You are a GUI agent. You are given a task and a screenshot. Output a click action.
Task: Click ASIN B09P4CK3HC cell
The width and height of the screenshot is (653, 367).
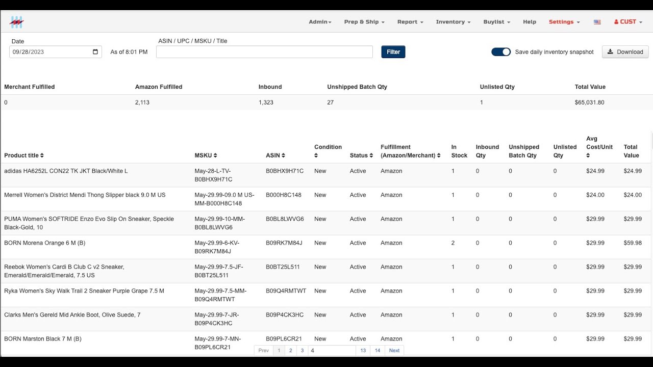point(285,315)
